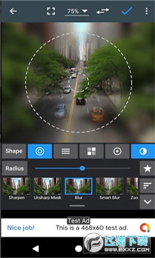Apply the filter with the blue checkmark
155x258 pixels.
[127, 11]
